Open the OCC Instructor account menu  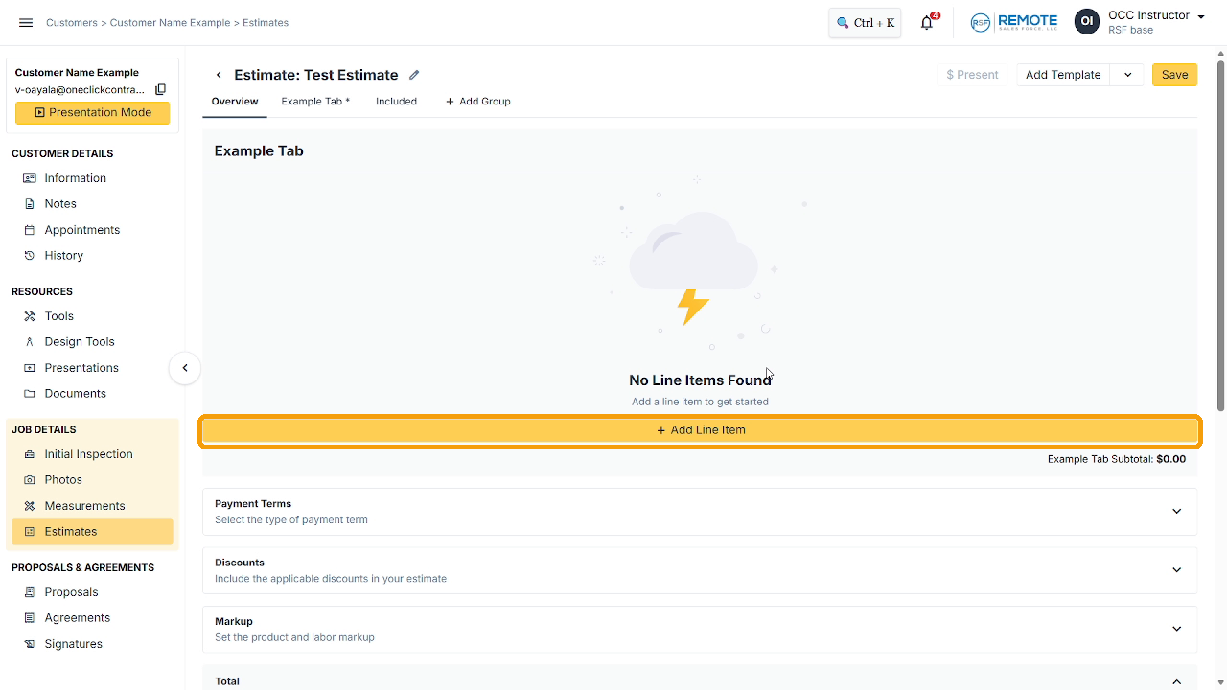pos(1140,22)
